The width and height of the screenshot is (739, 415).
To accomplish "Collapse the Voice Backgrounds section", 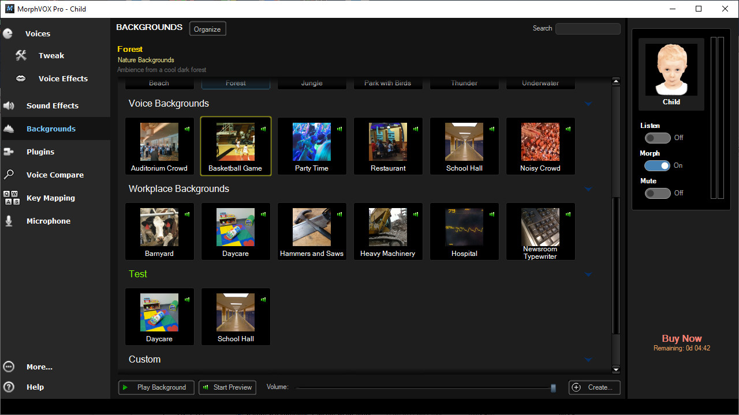I will tap(588, 104).
